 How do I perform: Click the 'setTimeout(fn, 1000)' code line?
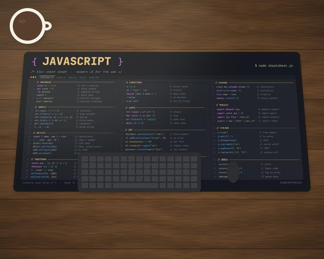(x=44, y=173)
